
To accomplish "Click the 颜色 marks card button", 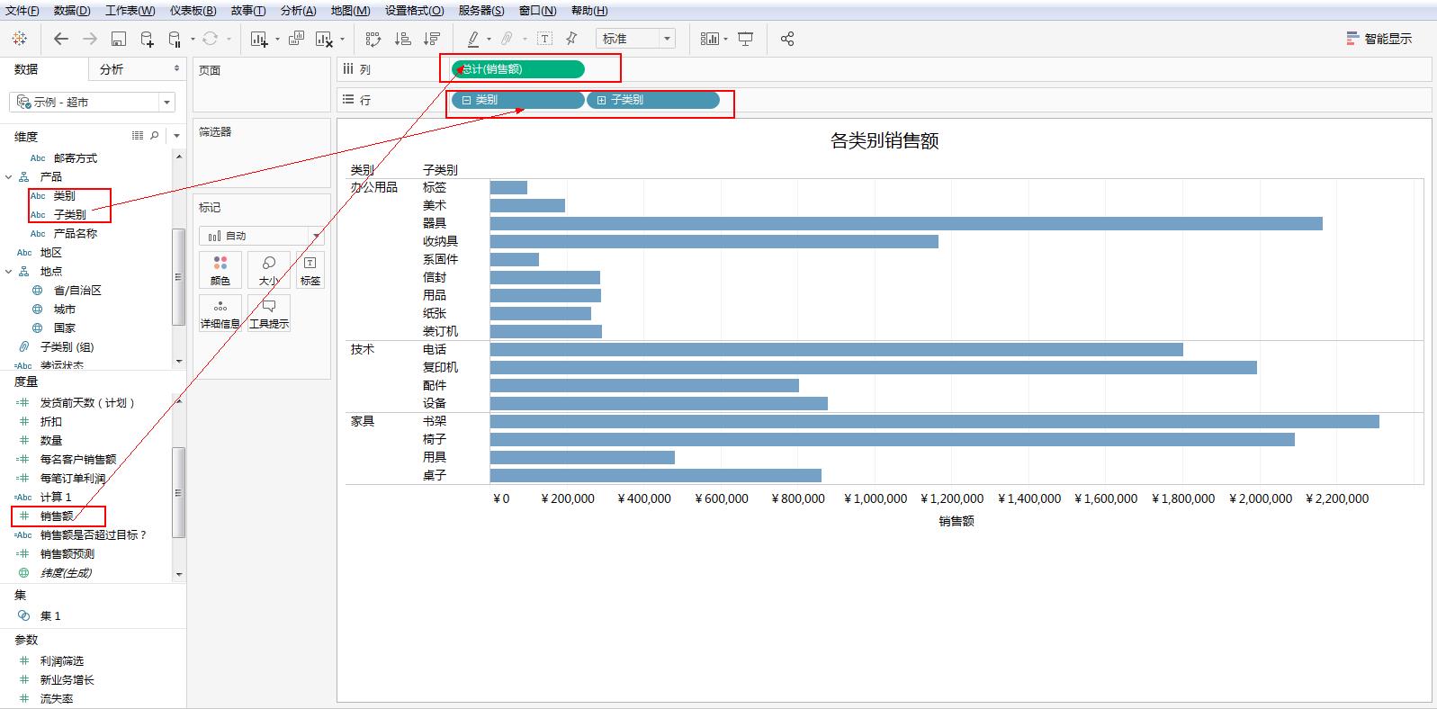I will coord(220,269).
